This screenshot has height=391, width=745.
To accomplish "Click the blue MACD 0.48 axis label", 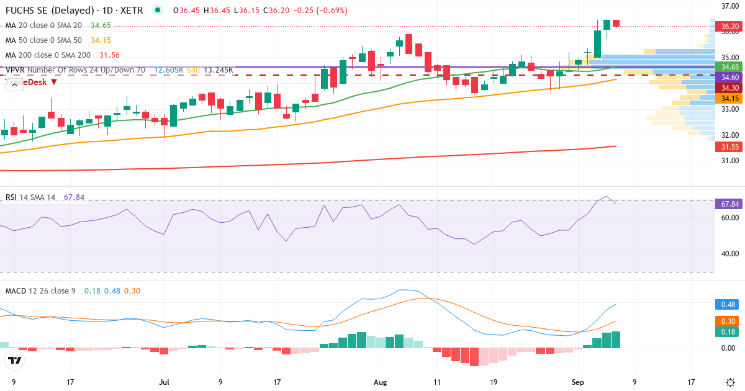I will [728, 305].
